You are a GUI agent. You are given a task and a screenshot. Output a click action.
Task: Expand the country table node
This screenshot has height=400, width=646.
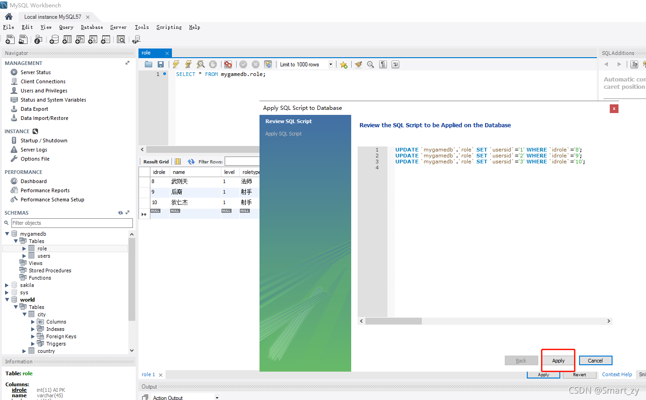24,351
